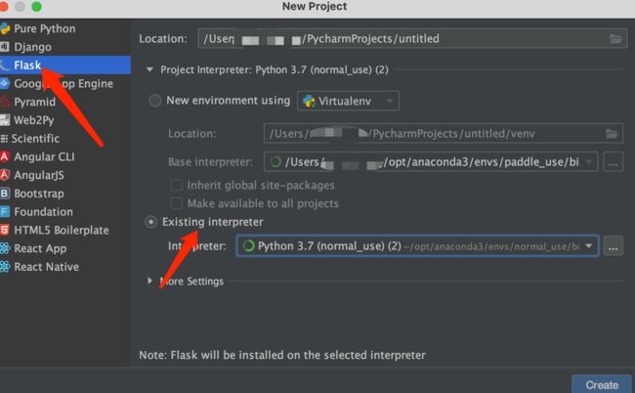Viewport: 635px width, 393px height.
Task: Choose Scientific from project types
Action: pos(35,139)
